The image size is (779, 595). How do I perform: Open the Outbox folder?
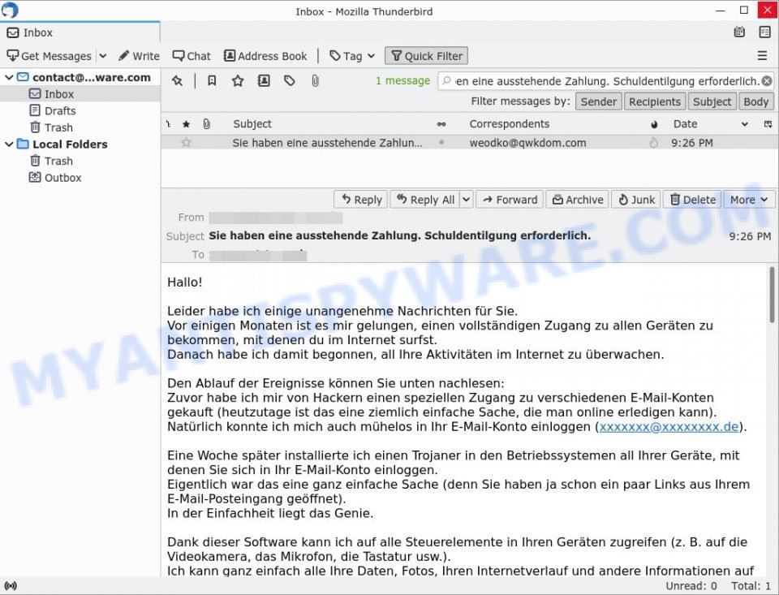pyautogui.click(x=62, y=178)
